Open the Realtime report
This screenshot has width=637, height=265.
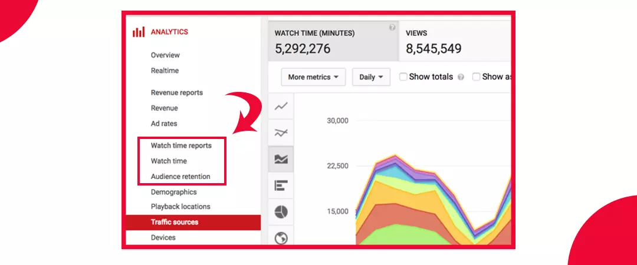(x=165, y=71)
